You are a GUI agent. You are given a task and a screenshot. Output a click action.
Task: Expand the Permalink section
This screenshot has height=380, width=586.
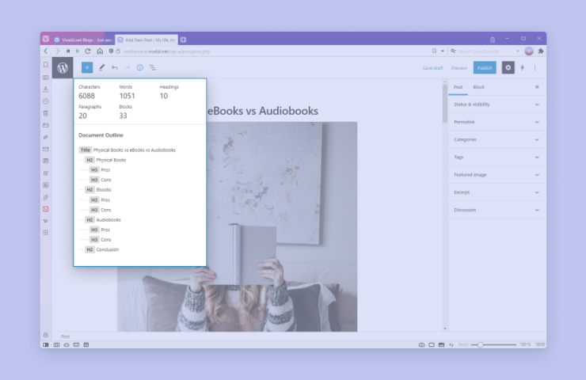pos(497,122)
